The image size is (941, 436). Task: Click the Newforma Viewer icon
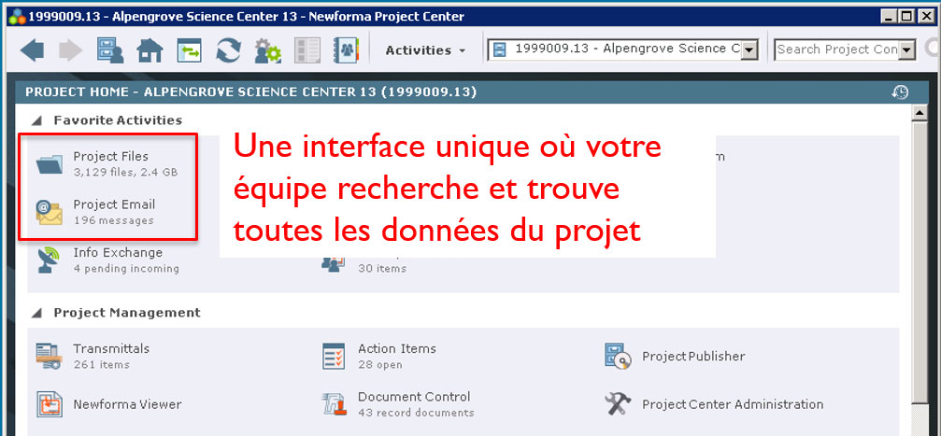(x=50, y=404)
